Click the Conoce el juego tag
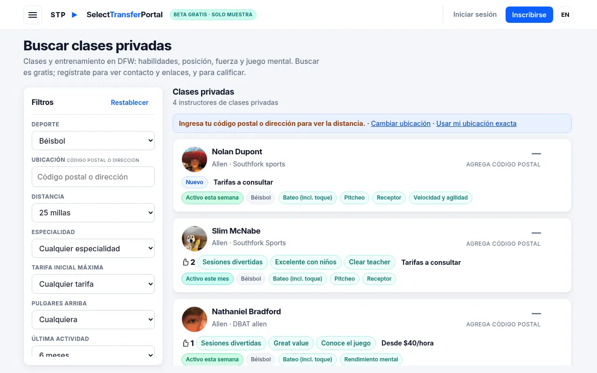Screen dimensions: 597x373 click(x=346, y=343)
